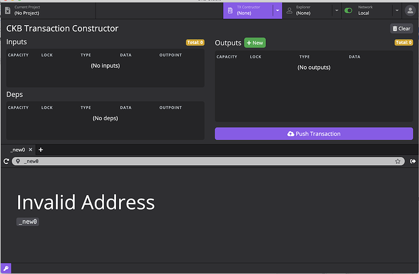Click the Outputs TYPE column header

click(304, 57)
